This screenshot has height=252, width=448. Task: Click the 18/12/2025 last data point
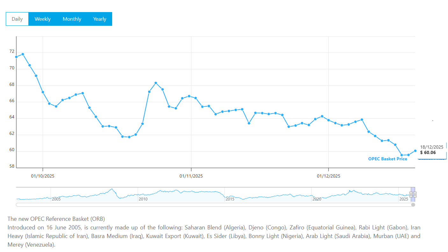415,151
